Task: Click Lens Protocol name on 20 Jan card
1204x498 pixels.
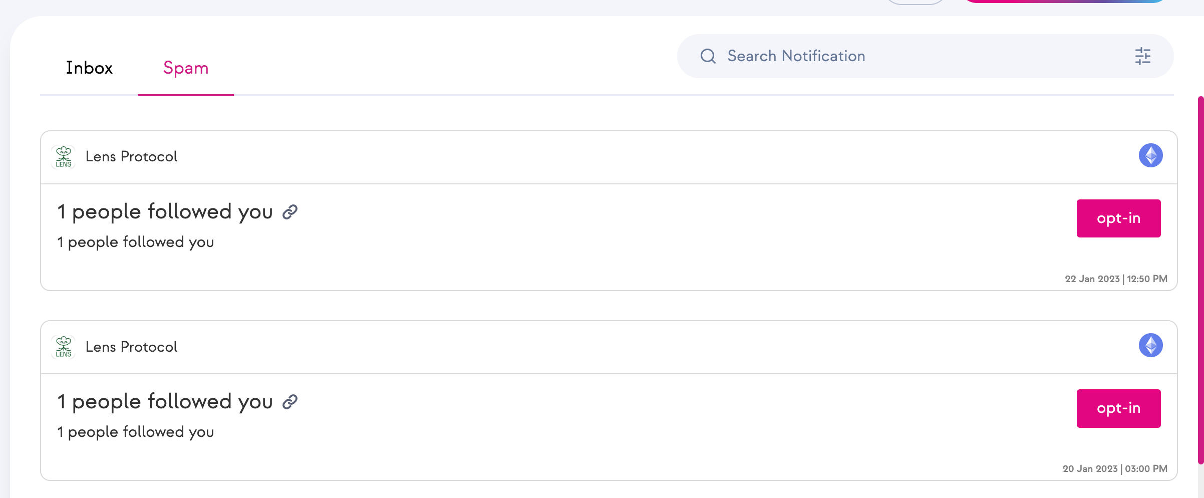Action: (x=131, y=347)
